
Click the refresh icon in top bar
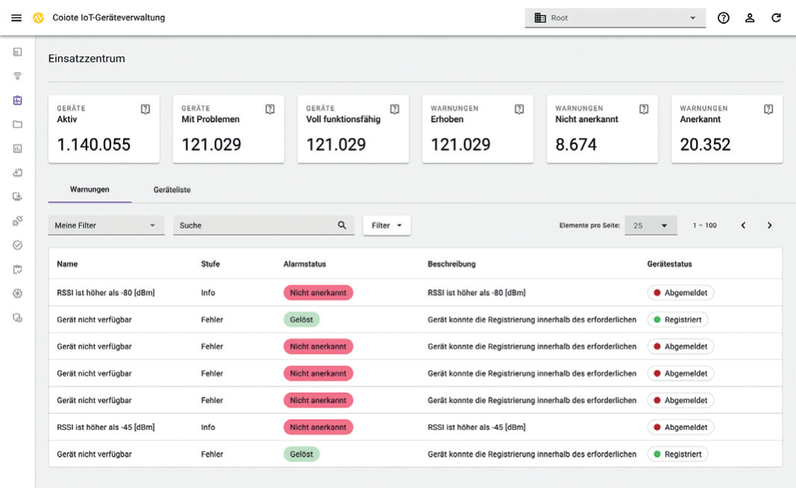pyautogui.click(x=776, y=18)
